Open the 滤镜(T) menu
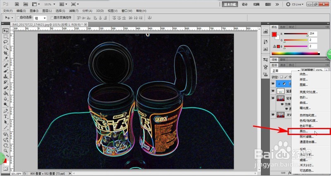 (74, 11)
